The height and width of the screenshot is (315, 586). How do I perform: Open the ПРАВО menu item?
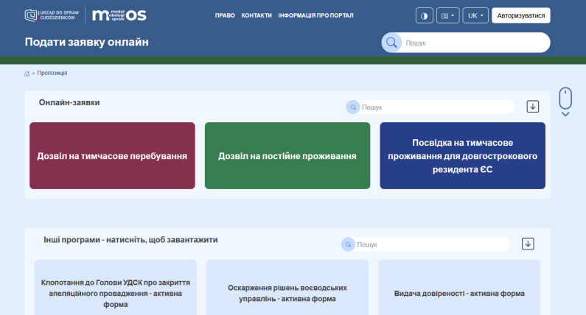225,15
